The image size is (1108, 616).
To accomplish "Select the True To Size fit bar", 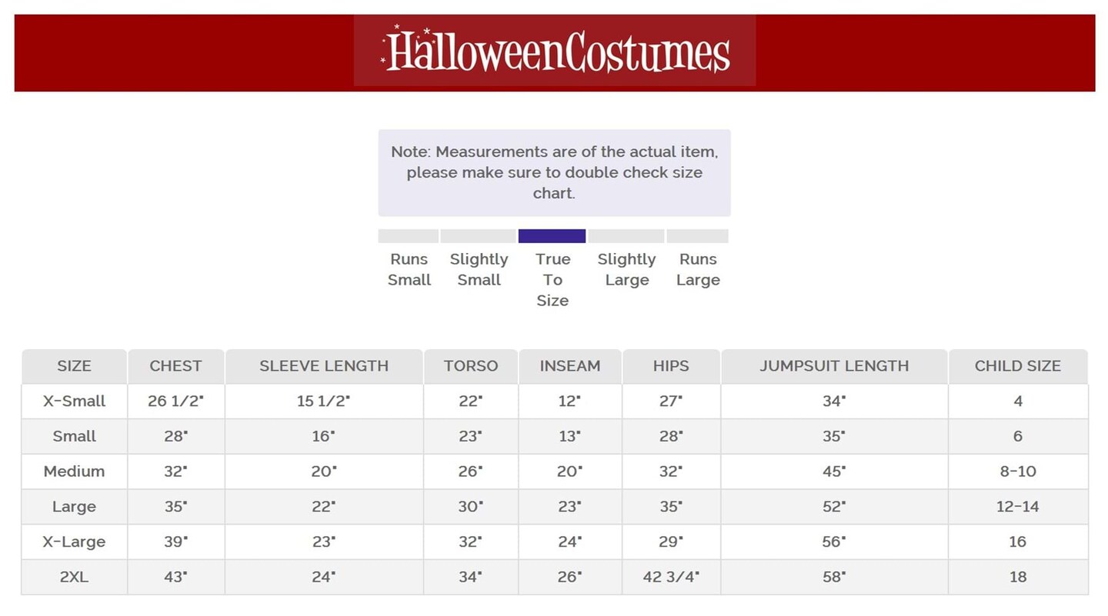I will pyautogui.click(x=552, y=236).
